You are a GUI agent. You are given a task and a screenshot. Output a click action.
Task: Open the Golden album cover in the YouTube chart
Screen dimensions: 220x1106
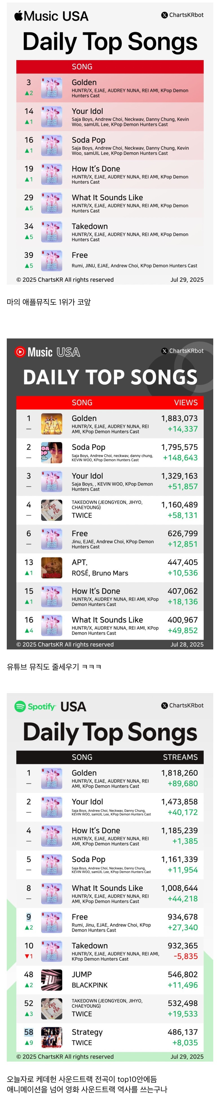coord(52,424)
